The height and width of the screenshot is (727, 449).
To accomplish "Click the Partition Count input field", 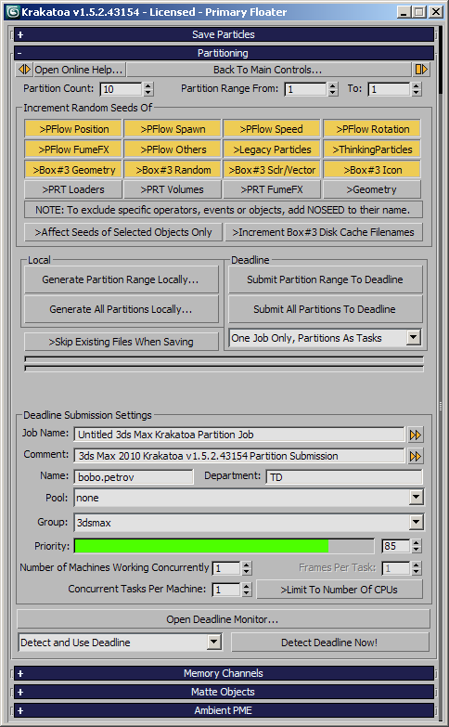I will click(121, 89).
